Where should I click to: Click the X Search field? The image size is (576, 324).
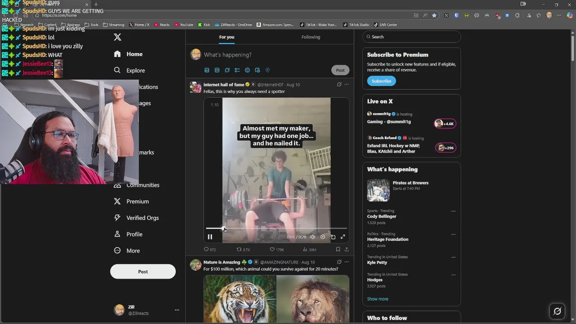pyautogui.click(x=412, y=37)
